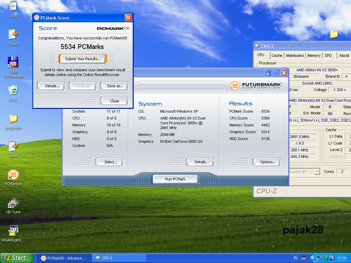351x263 pixels.
Task: Launch Total Commander from the desktop
Action: (x=13, y=62)
